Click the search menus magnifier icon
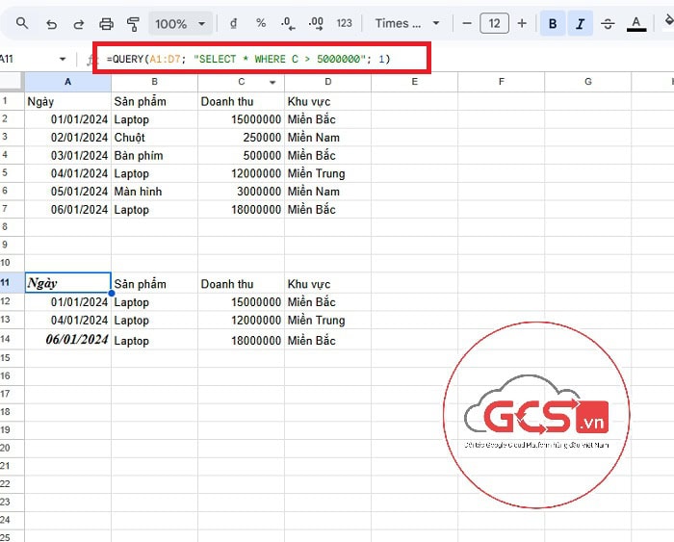Image resolution: width=674 pixels, height=542 pixels. pyautogui.click(x=23, y=23)
